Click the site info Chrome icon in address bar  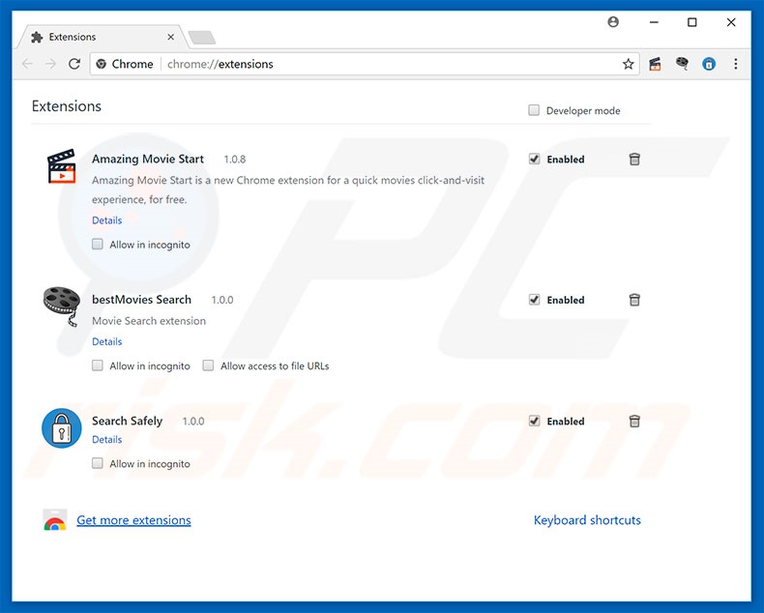tap(102, 64)
